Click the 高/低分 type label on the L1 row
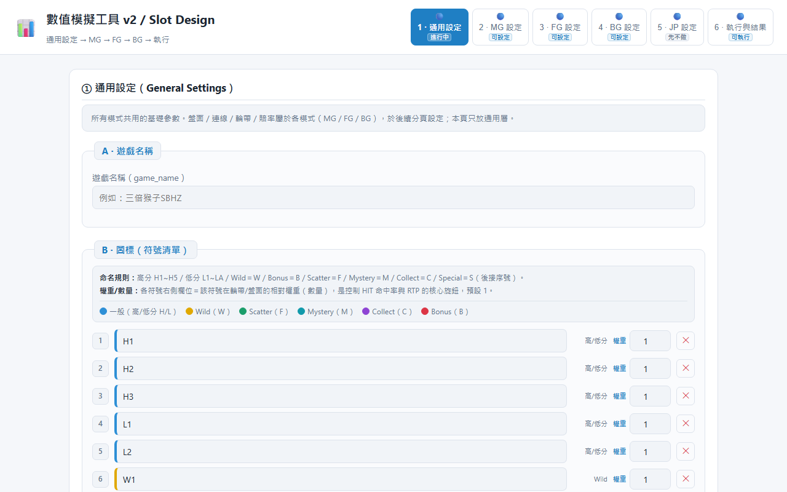 pyautogui.click(x=596, y=424)
